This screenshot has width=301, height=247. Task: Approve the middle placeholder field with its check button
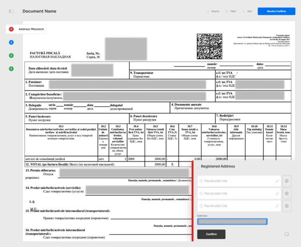click(287, 194)
